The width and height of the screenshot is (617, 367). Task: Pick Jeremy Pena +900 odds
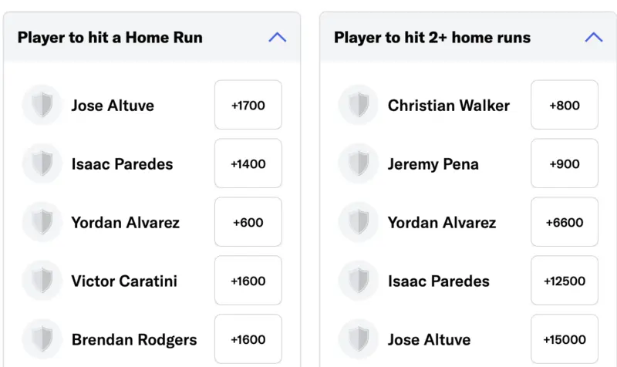click(564, 163)
